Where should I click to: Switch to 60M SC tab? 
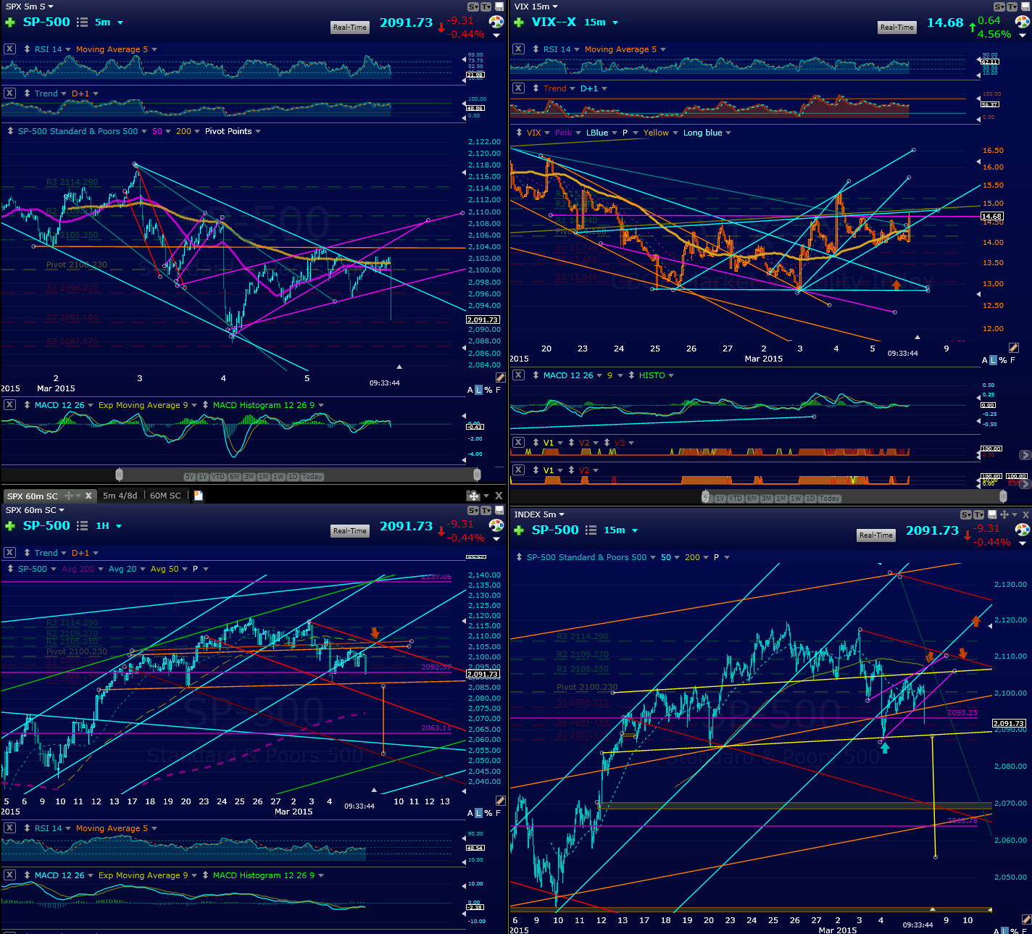point(165,496)
